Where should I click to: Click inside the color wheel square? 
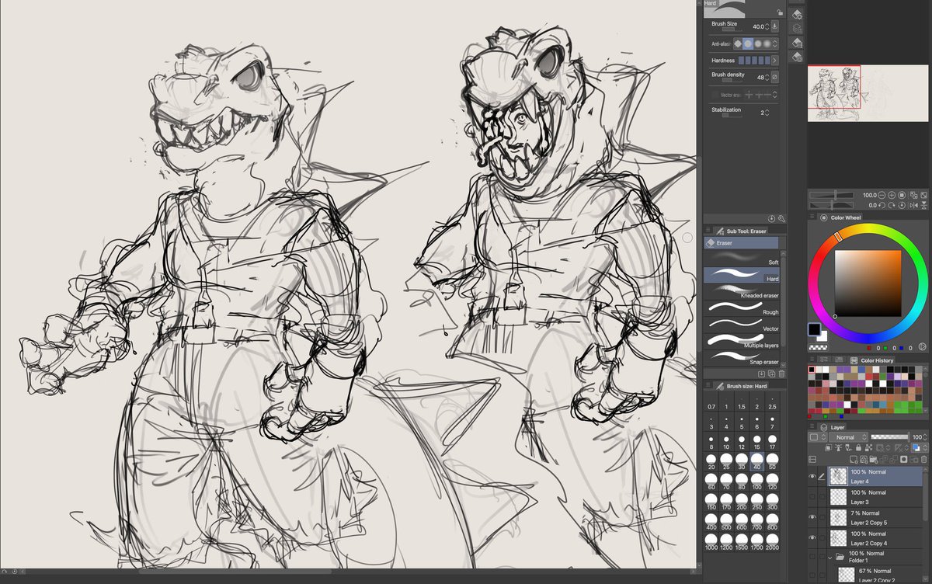click(x=868, y=283)
